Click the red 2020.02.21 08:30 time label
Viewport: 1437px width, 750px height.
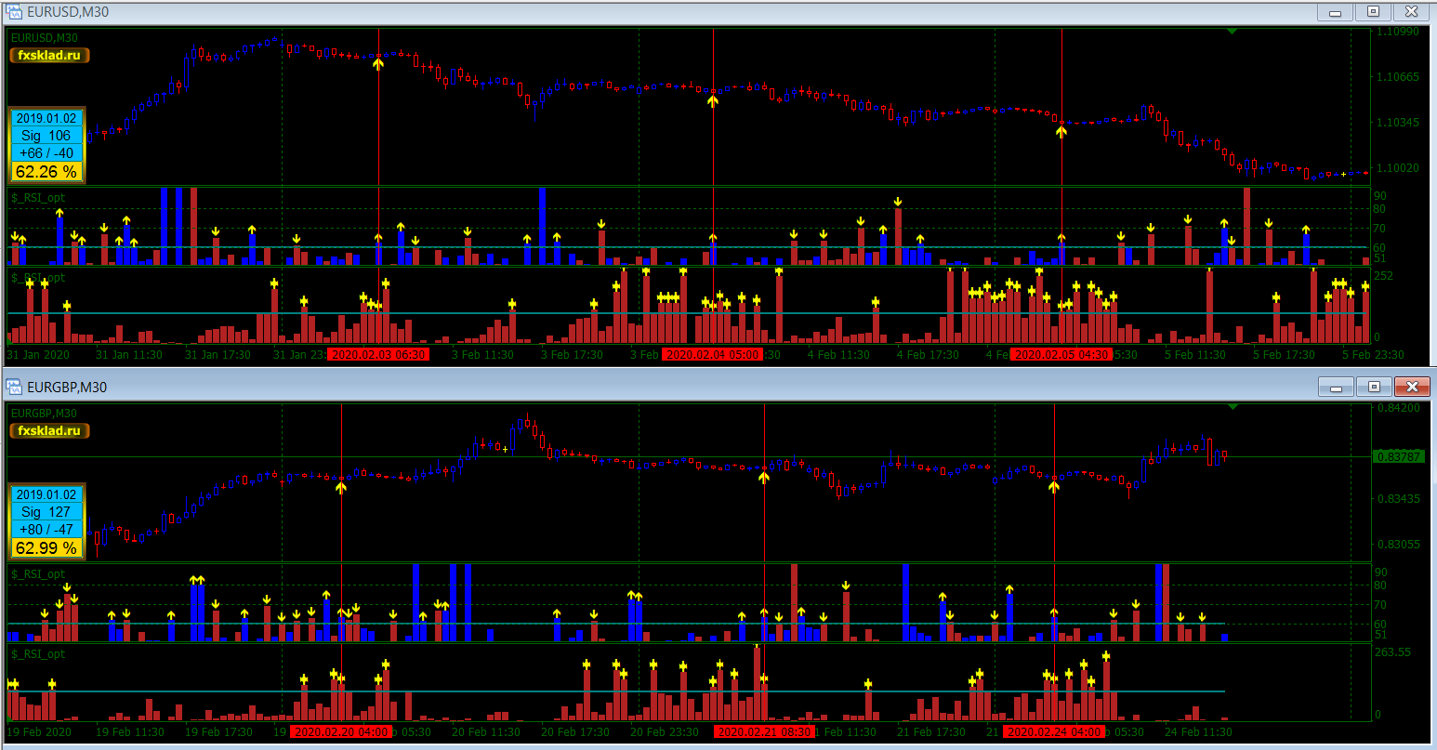pos(764,731)
